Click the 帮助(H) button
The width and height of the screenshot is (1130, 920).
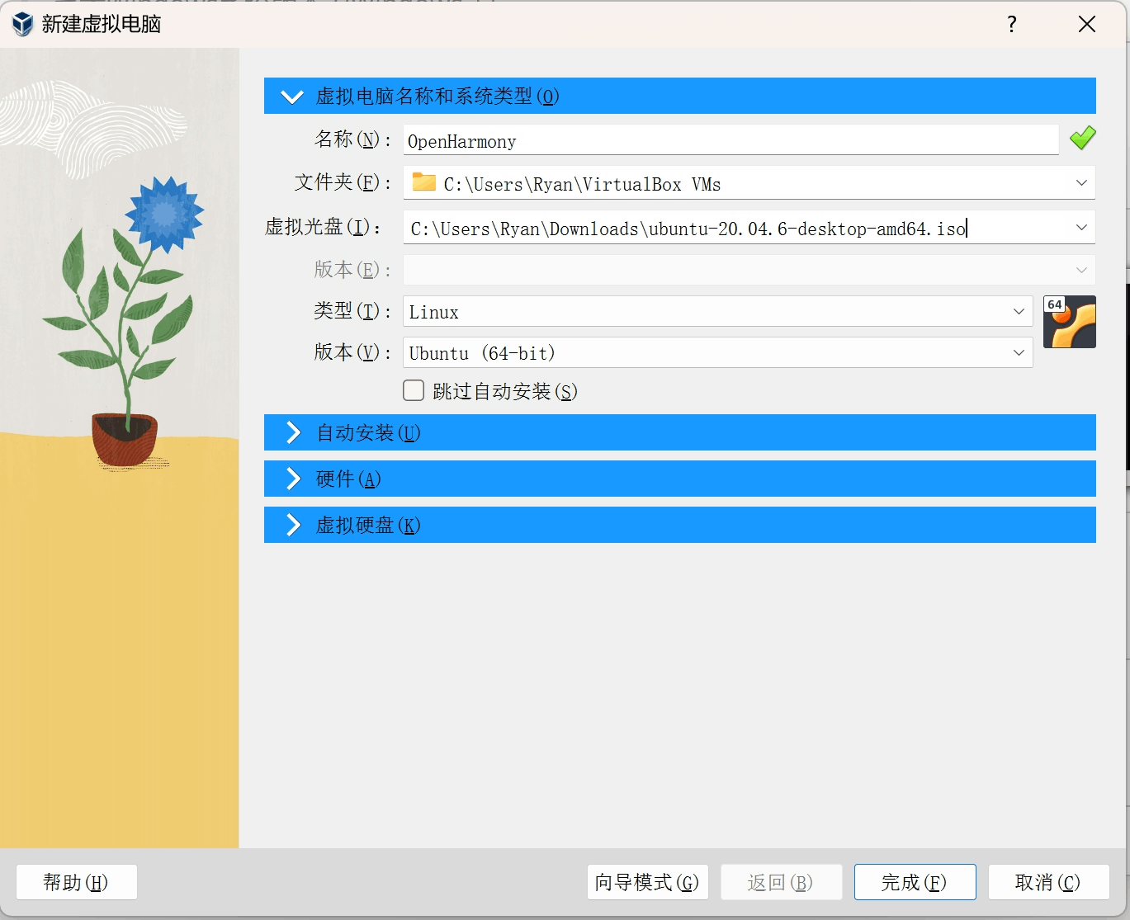(76, 882)
